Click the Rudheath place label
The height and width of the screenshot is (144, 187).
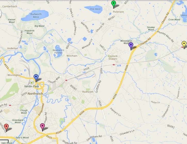(x=88, y=92)
